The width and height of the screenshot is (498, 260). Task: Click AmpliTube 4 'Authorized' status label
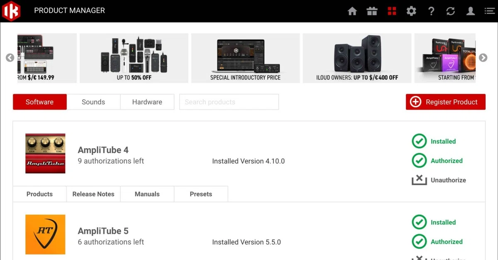point(447,161)
